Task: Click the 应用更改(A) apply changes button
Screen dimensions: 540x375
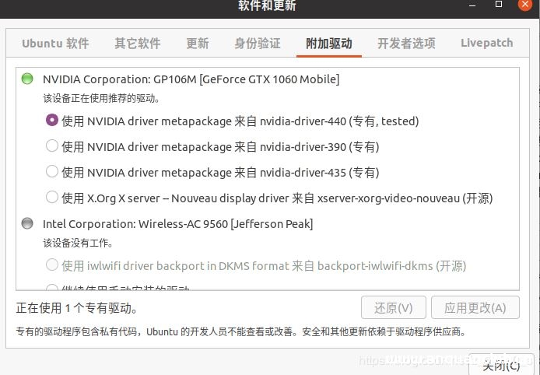Action: pyautogui.click(x=475, y=307)
